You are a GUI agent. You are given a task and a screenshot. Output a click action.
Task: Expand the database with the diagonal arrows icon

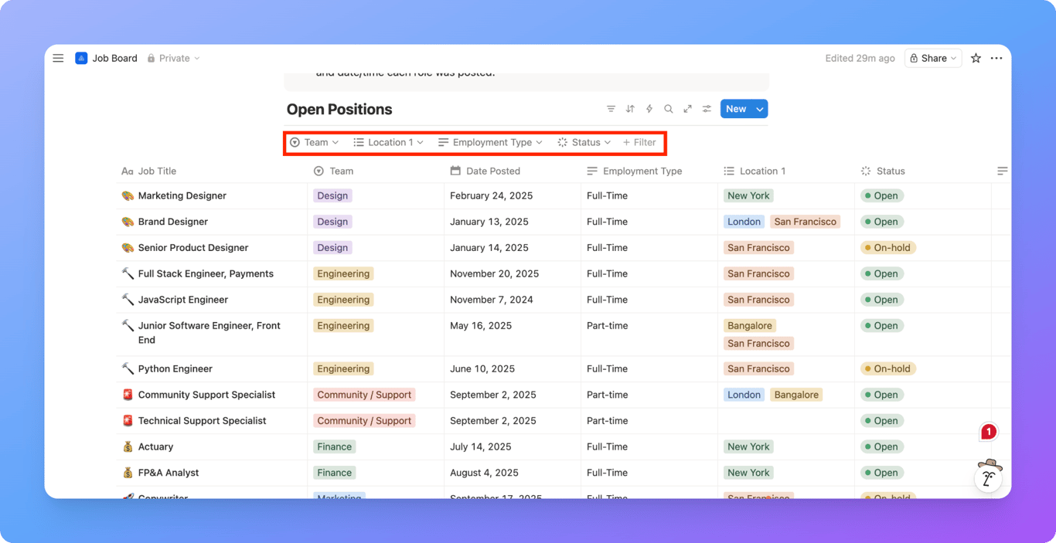[x=687, y=109]
